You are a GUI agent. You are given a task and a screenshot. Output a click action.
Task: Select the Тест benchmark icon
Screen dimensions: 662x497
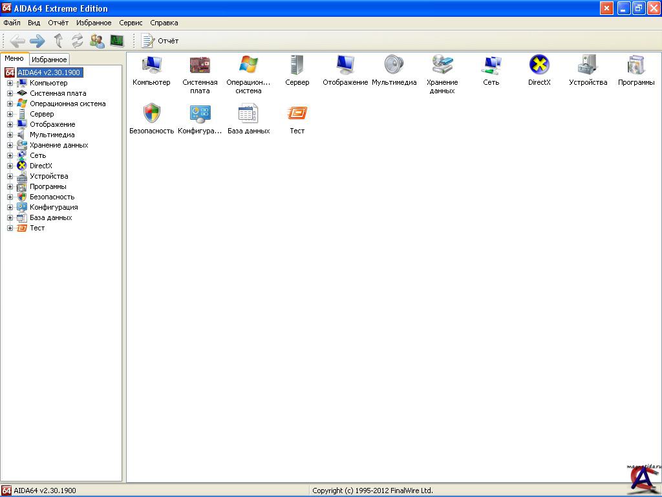pyautogui.click(x=297, y=114)
